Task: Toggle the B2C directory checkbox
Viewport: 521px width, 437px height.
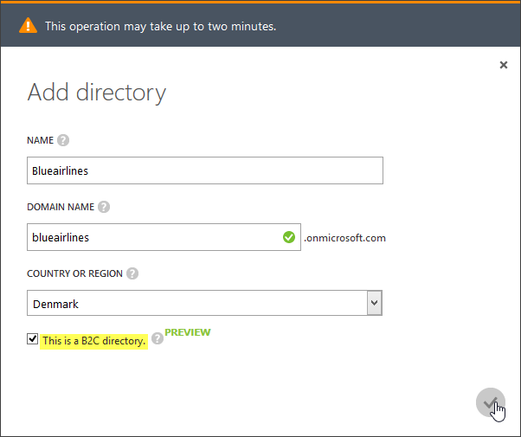Action: (x=33, y=339)
